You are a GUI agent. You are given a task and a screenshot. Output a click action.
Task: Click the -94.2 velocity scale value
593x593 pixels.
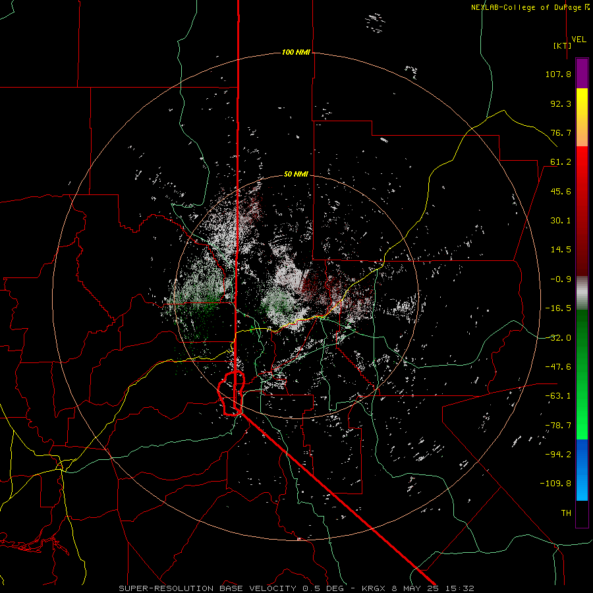[x=558, y=454]
